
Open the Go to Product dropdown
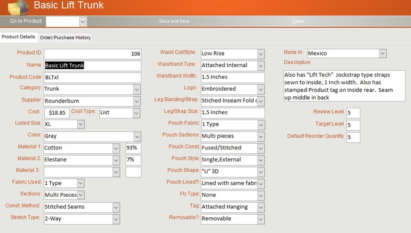tap(83, 21)
